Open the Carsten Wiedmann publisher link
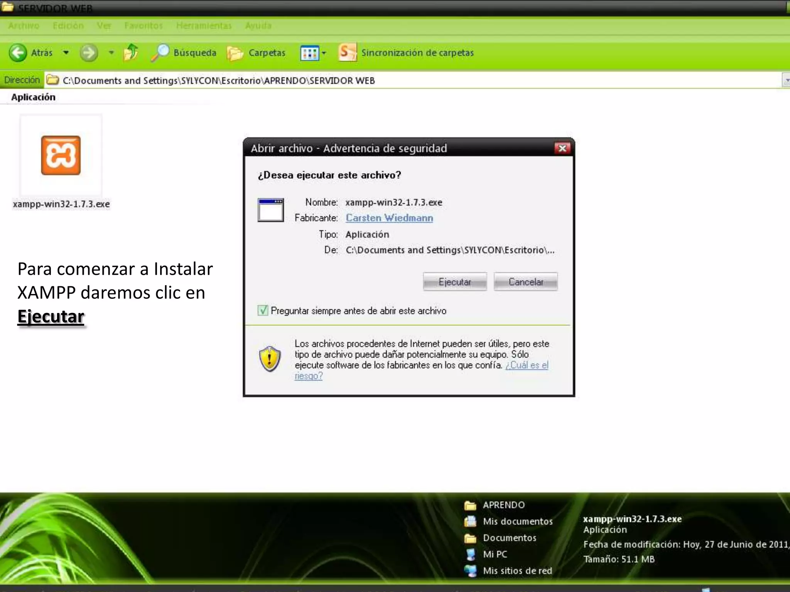Viewport: 790px width, 592px height. 389,218
